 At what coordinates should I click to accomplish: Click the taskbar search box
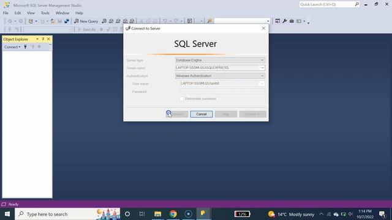click(x=67, y=214)
